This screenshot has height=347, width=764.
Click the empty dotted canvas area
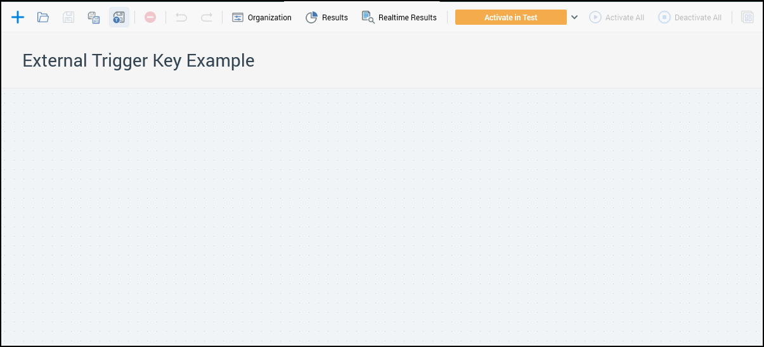tap(380, 216)
